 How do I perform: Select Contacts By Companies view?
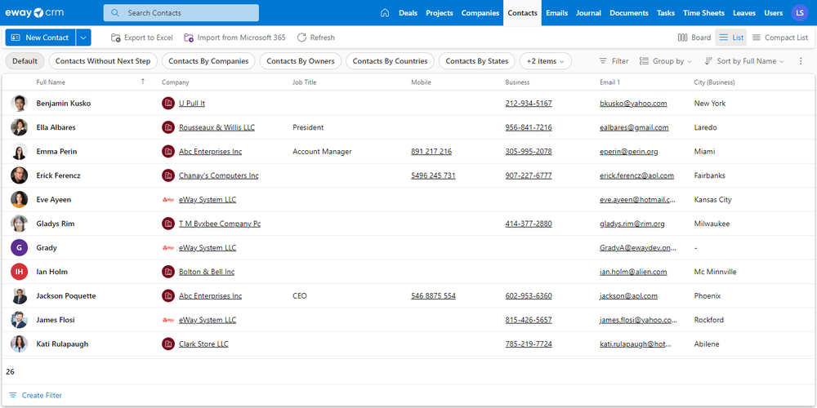click(x=208, y=61)
